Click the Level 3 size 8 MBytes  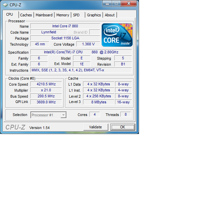pyautogui.click(x=99, y=102)
